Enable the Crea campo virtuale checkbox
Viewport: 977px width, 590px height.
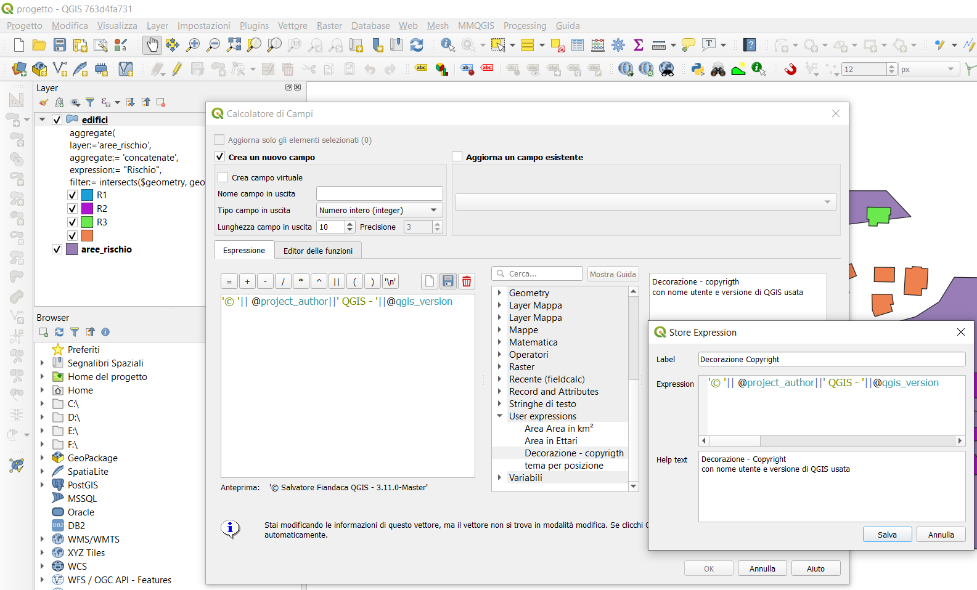tap(223, 177)
